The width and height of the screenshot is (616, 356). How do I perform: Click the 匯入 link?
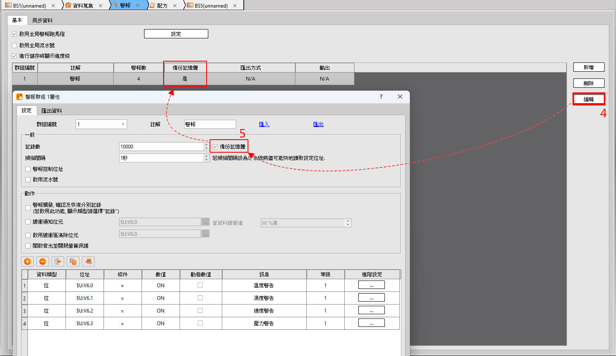point(264,124)
